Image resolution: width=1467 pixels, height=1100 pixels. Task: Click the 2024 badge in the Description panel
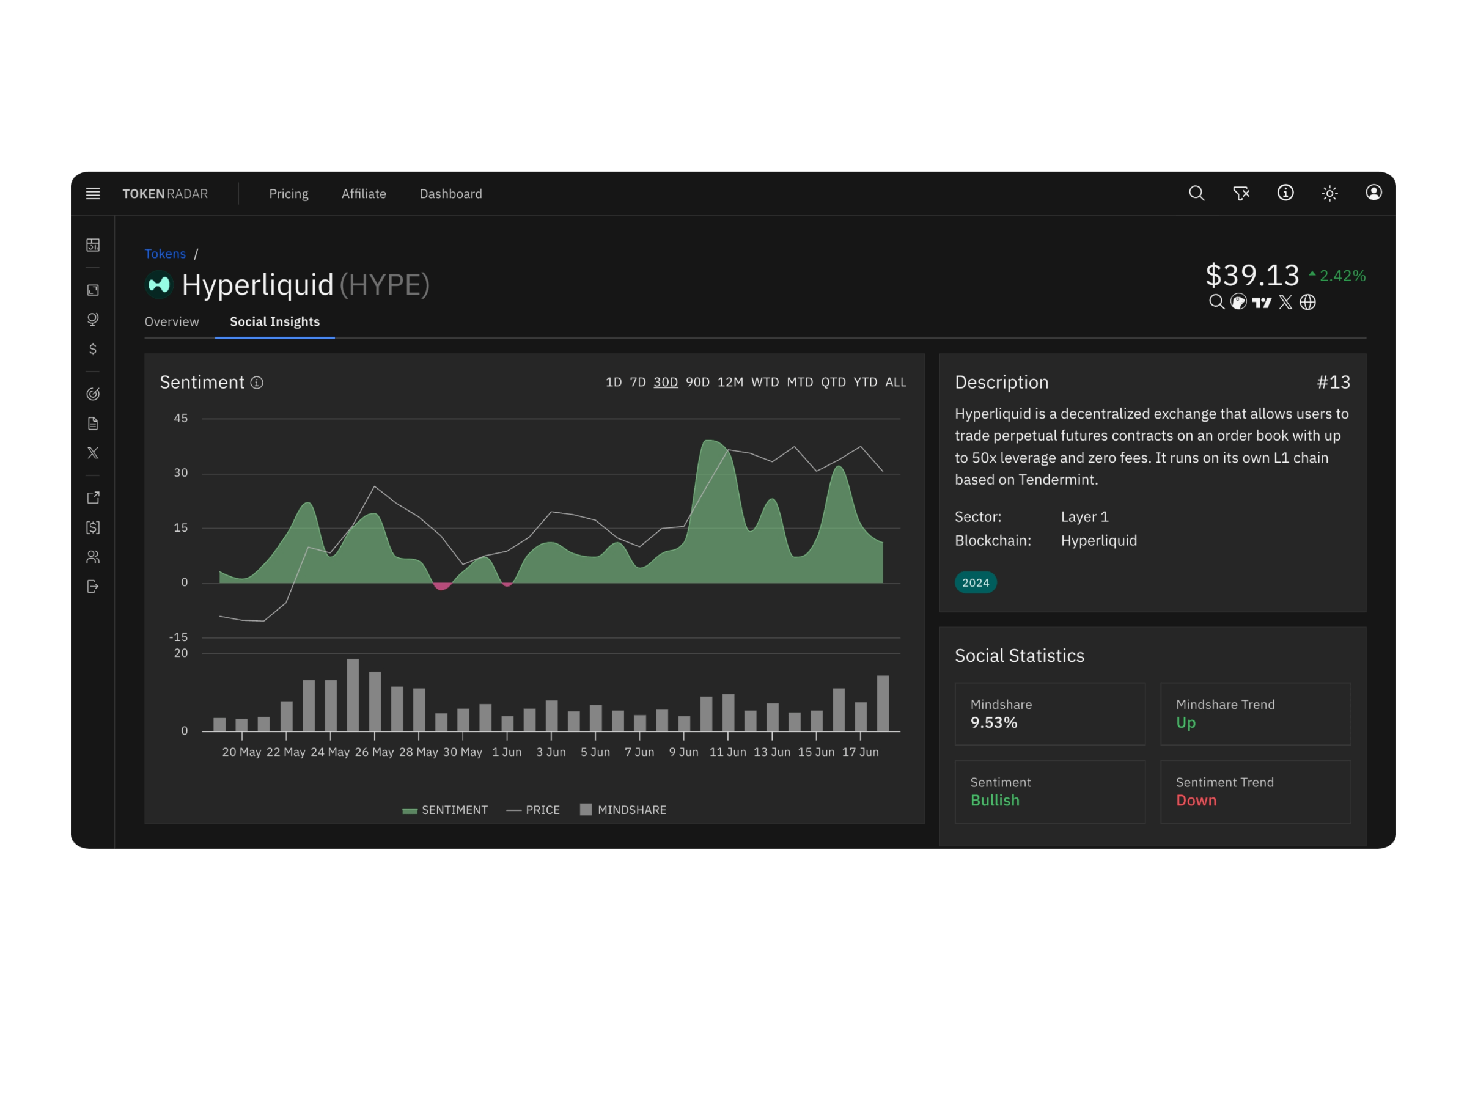[975, 582]
